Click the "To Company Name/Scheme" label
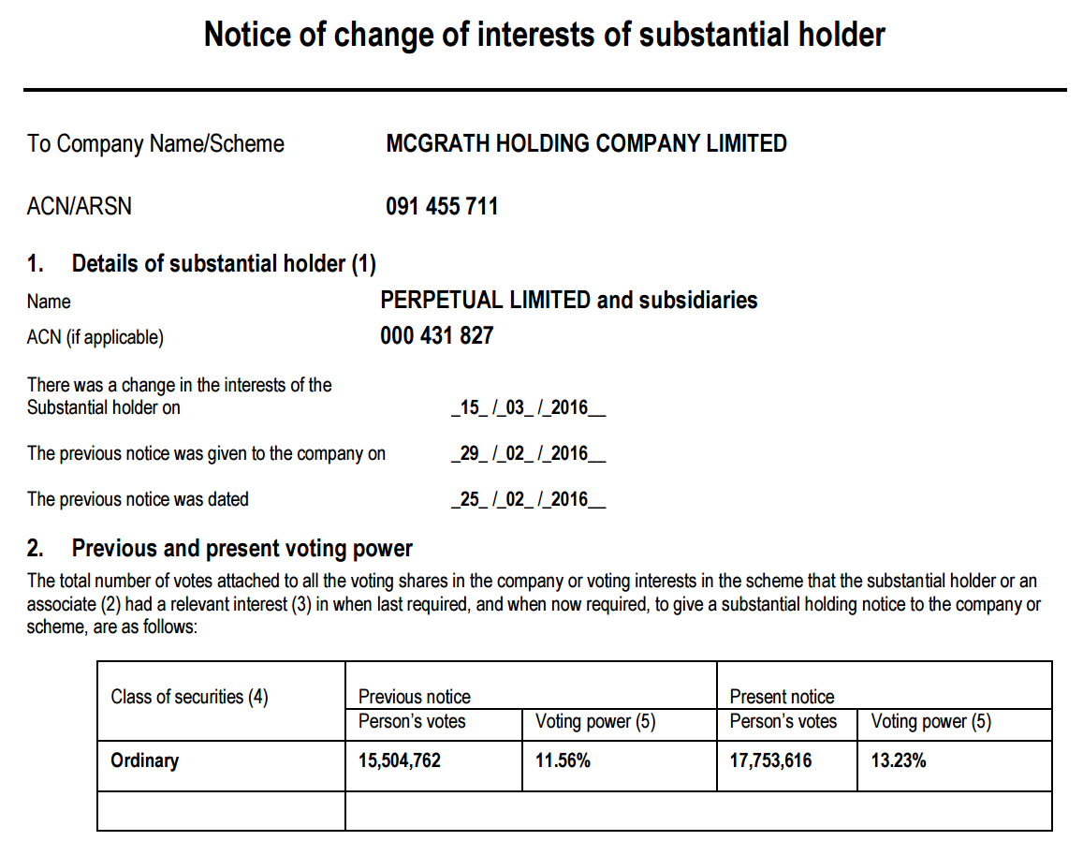The width and height of the screenshot is (1083, 856). (x=155, y=144)
